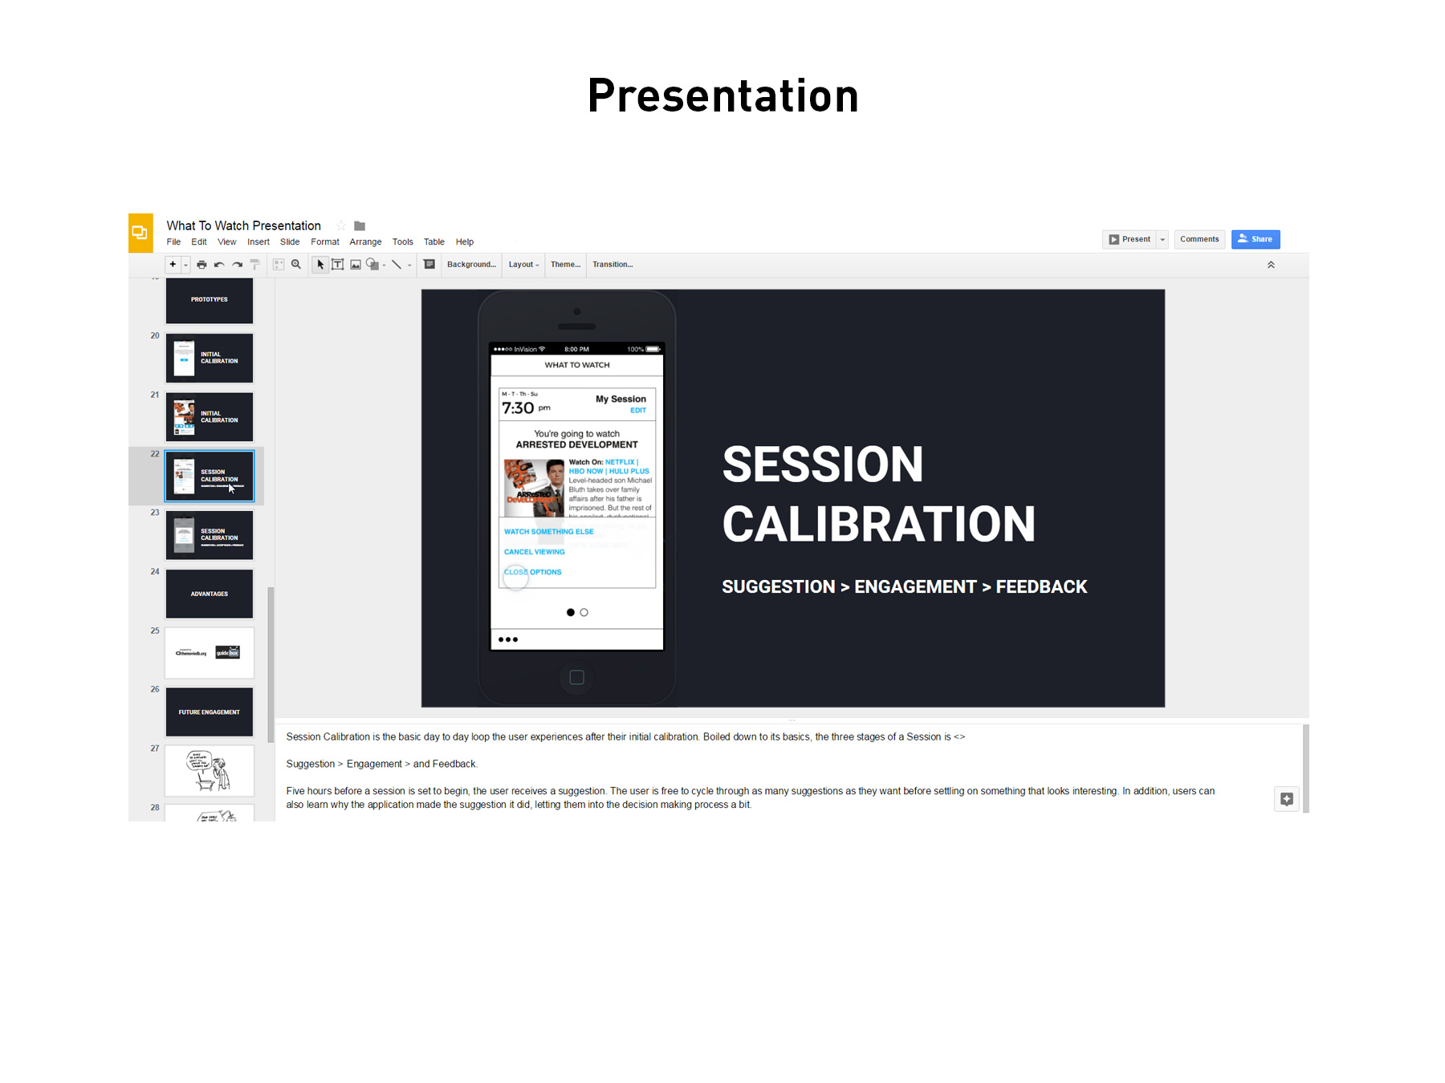This screenshot has width=1445, height=1083.
Task: Start slideshow with Present button
Action: click(1130, 239)
